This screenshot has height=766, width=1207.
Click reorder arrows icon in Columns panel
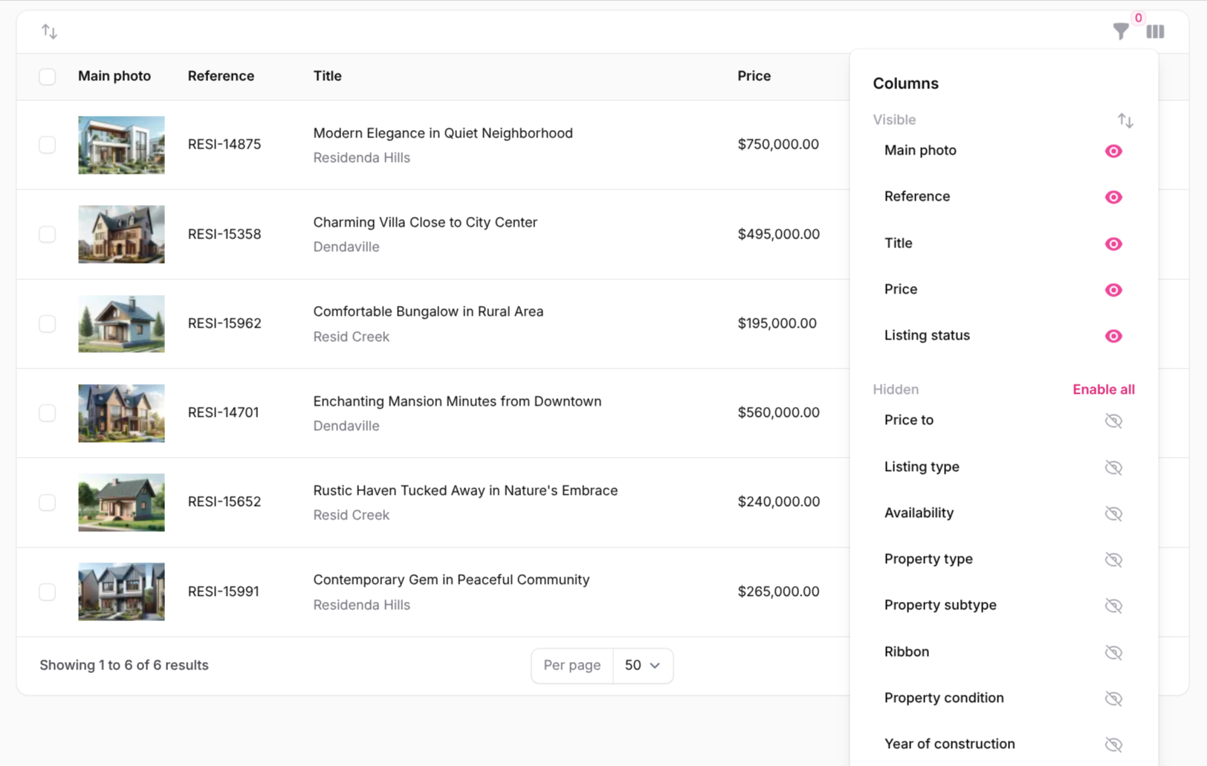pyautogui.click(x=1125, y=120)
